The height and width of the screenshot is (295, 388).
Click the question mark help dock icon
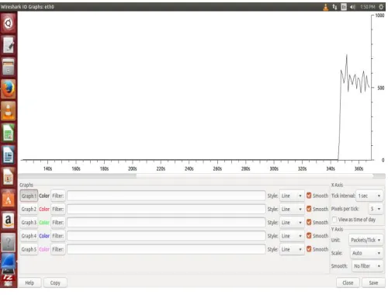[9, 243]
